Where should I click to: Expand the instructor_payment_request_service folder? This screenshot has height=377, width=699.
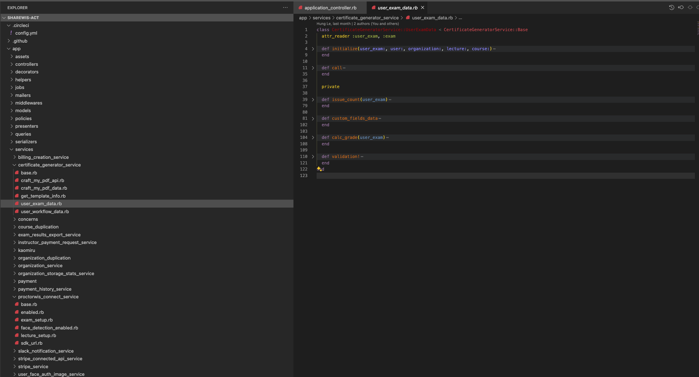(147, 242)
